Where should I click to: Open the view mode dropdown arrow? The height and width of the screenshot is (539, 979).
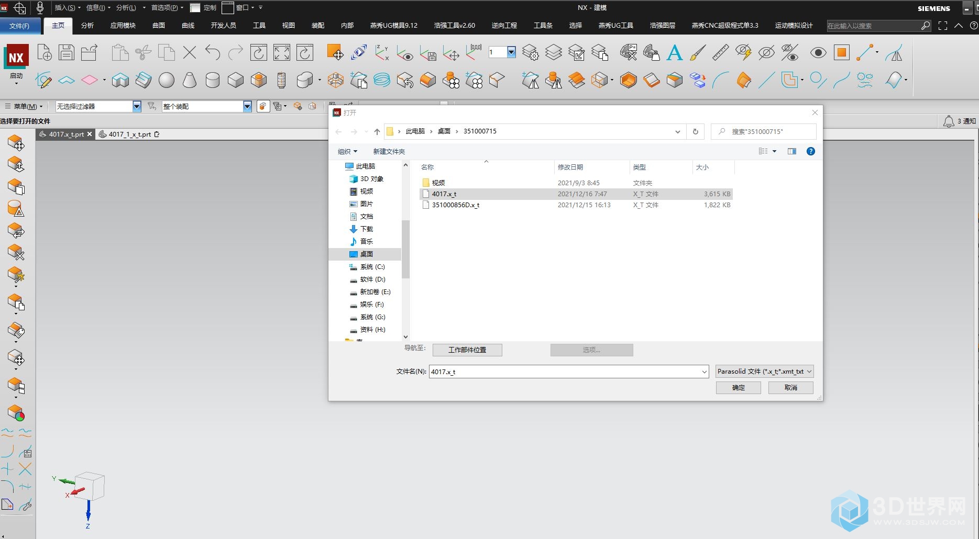[775, 151]
